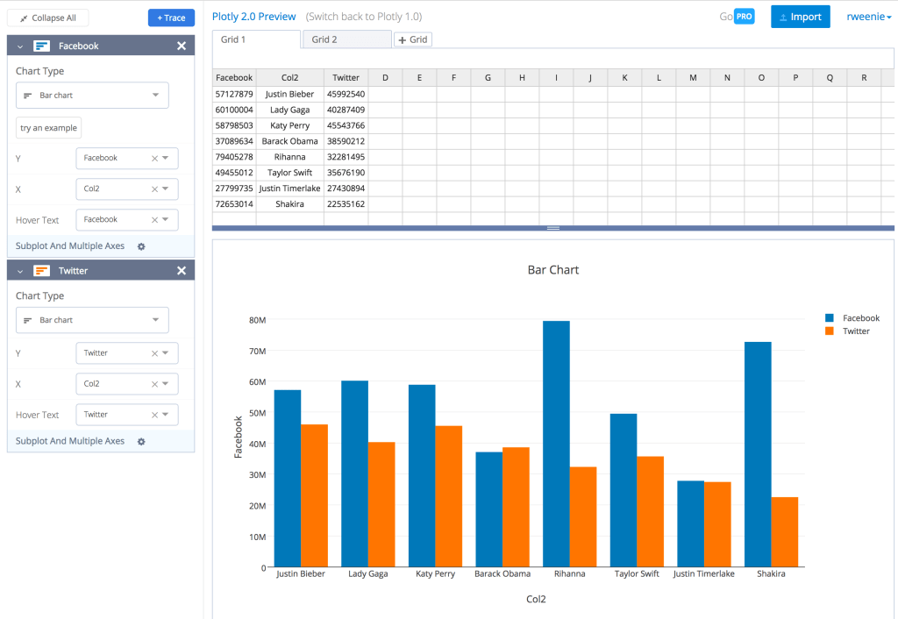Add a new grid tab
Image resolution: width=898 pixels, height=619 pixels.
point(412,39)
